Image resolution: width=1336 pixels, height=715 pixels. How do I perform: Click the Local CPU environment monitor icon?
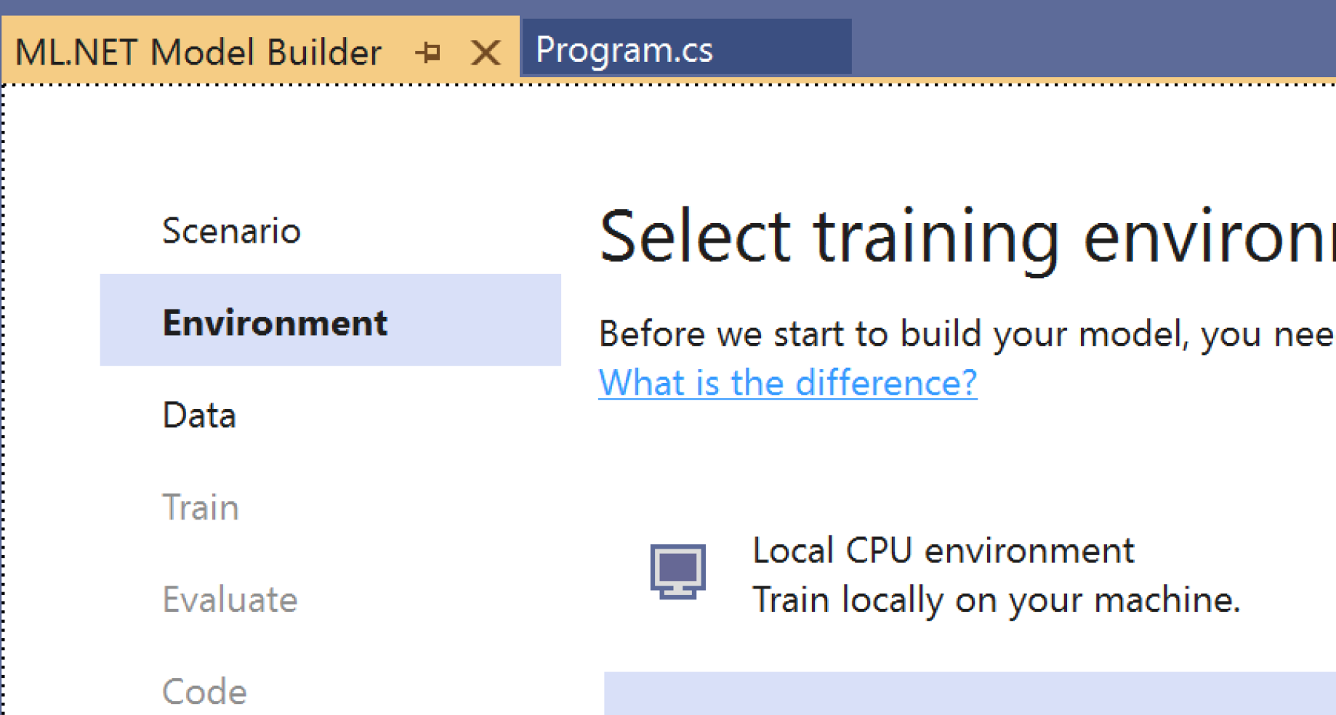(678, 573)
